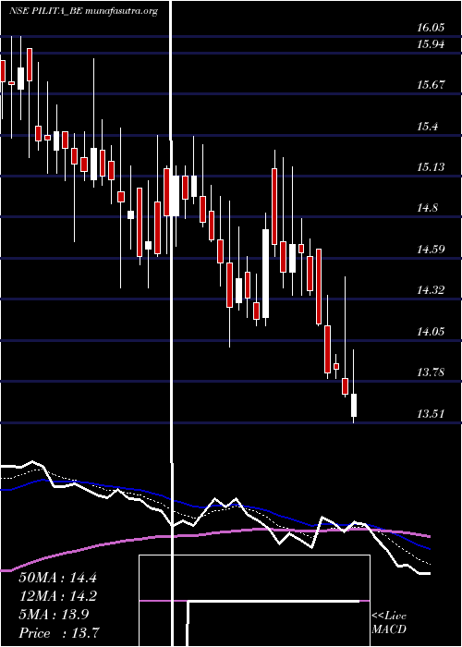Click the NSE PILITA_BE munafasutra.org title text
This screenshot has width=462, height=647.
84,11
